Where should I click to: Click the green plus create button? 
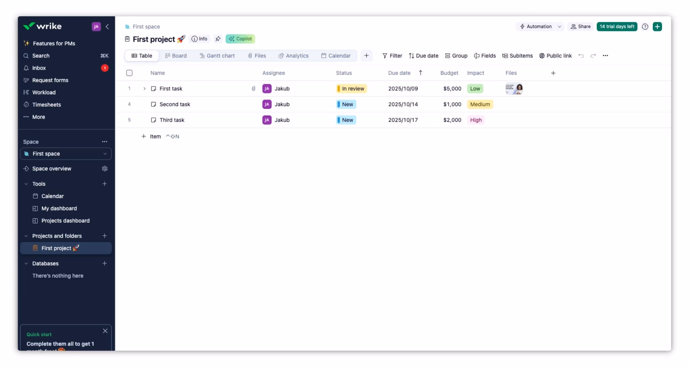(657, 27)
